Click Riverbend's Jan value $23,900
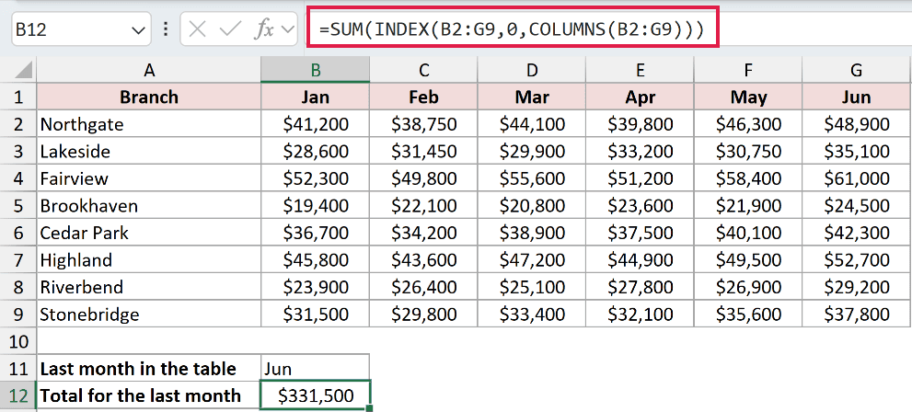912x412 pixels. (316, 287)
